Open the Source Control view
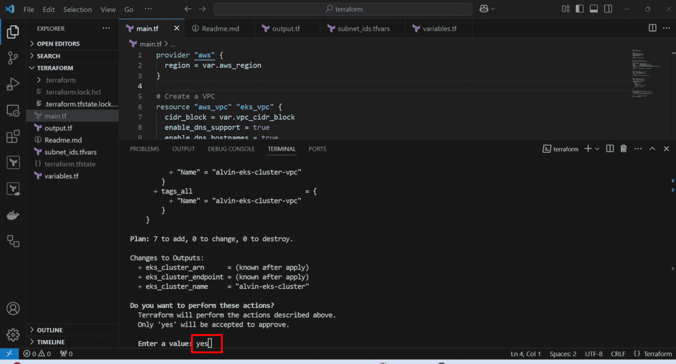676x364 pixels. click(13, 58)
